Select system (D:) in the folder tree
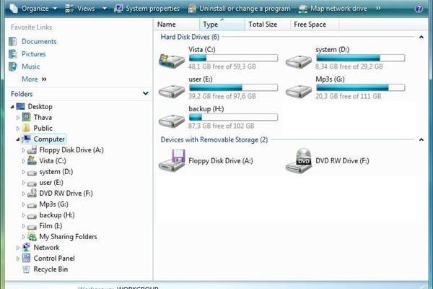Viewport: 433px width, 289px height. (56, 172)
